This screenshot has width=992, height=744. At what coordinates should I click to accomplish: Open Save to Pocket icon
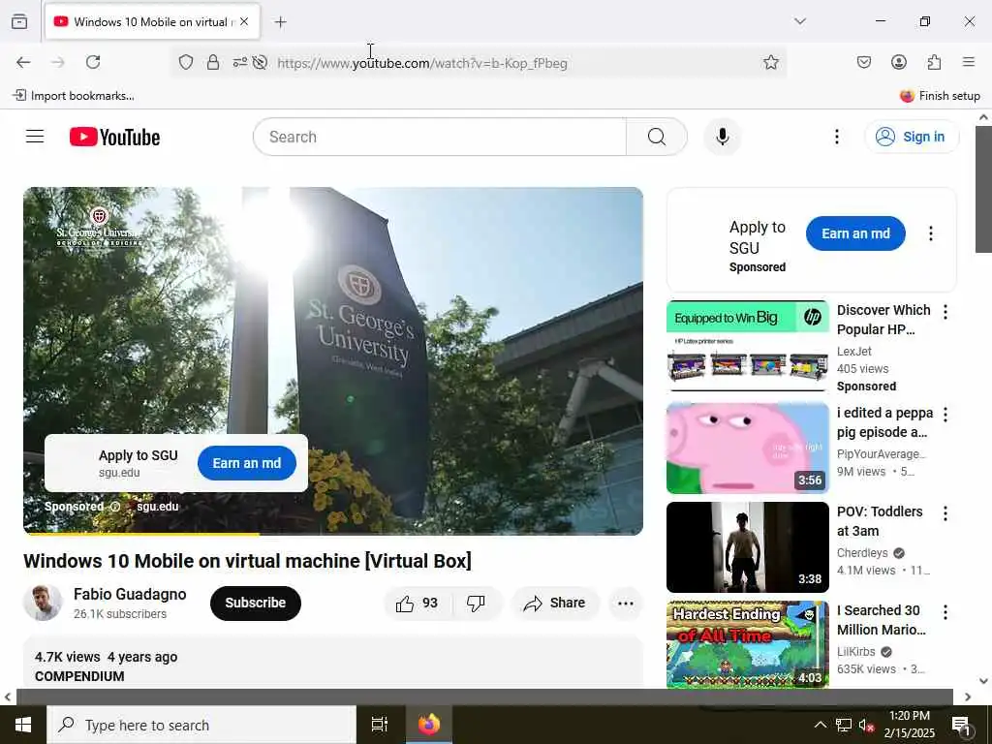point(863,62)
